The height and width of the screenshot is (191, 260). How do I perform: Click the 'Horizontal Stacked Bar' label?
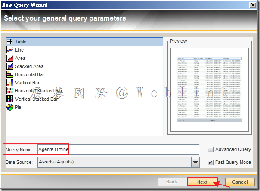coord(39,91)
